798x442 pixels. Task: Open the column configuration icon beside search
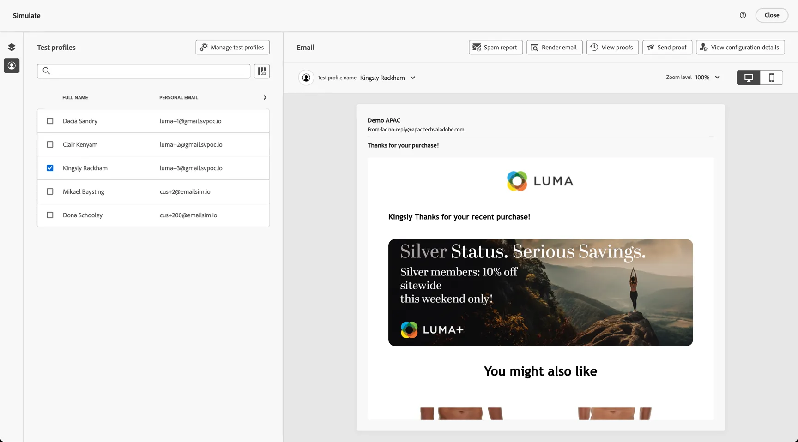click(262, 71)
